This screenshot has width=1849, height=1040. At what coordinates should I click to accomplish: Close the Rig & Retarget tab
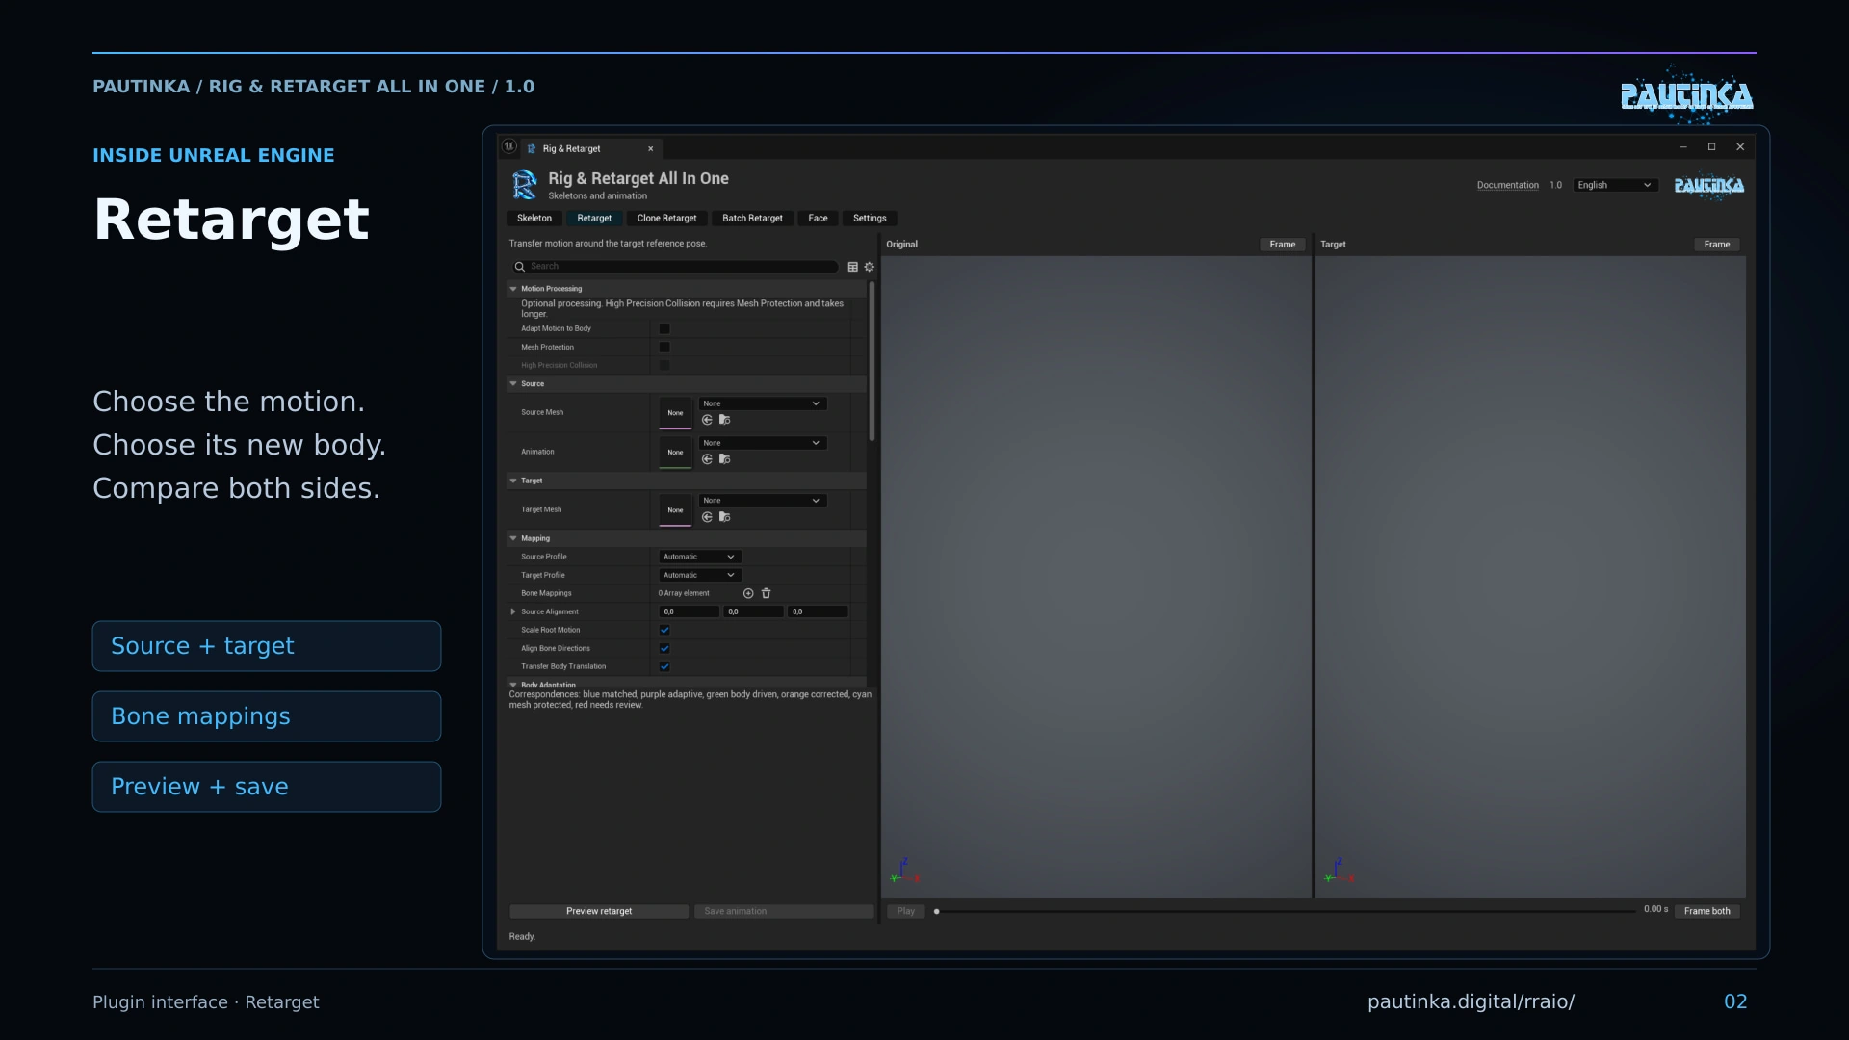coord(651,149)
